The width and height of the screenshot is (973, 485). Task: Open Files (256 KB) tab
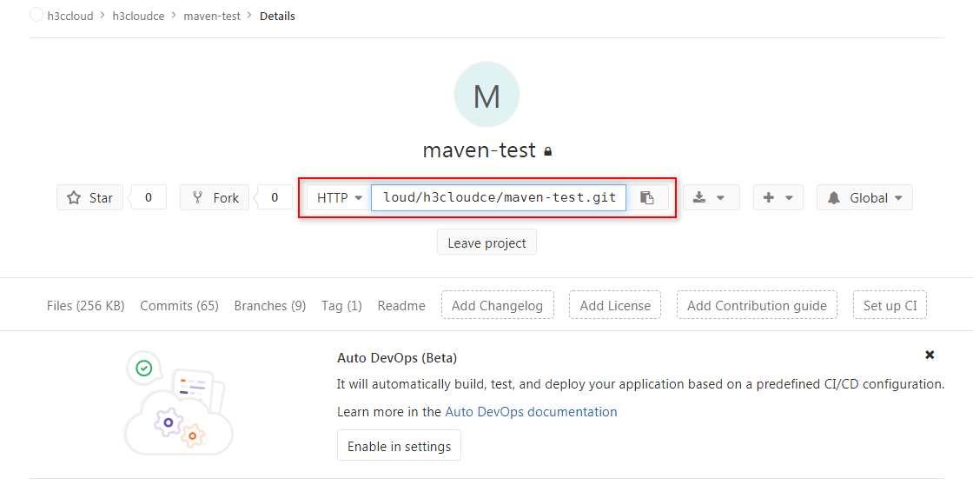tap(85, 305)
